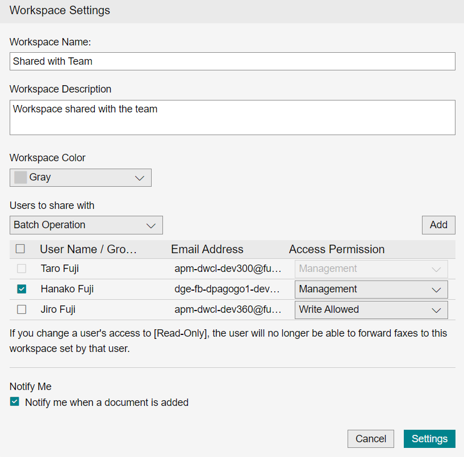Click the Workspace Name input field
464x457 pixels.
click(x=232, y=61)
